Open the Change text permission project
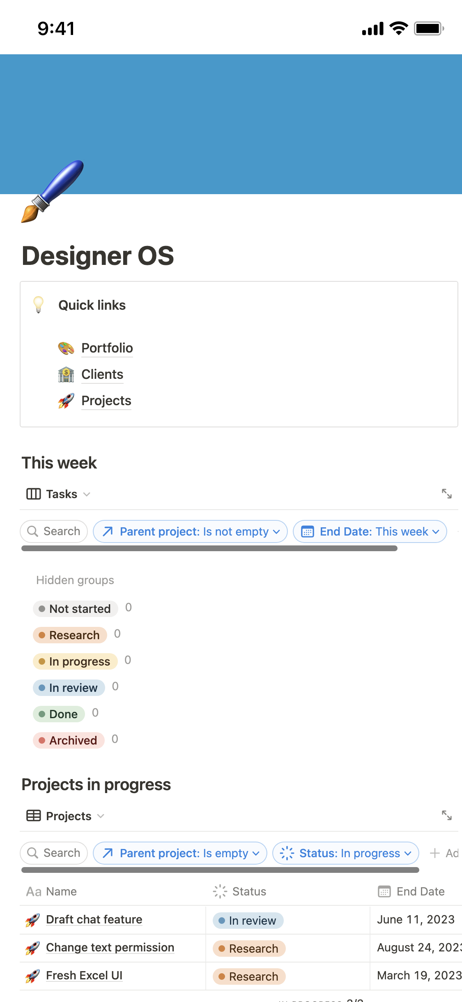462x1002 pixels. point(110,947)
